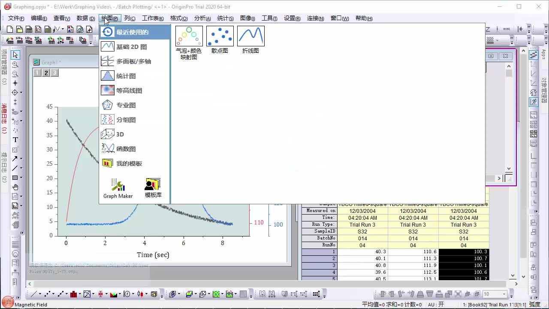Screen dimensions: 549x309
Task: Open Graph Maker
Action: pos(118,188)
